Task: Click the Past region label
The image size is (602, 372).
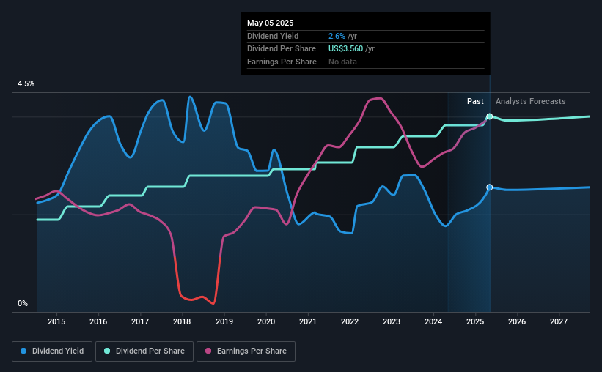Action: coord(475,101)
